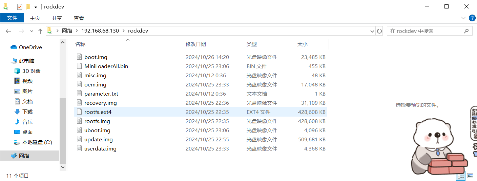The width and height of the screenshot is (477, 181).
Task: Switch to large icons view in status bar
Action: click(x=470, y=176)
